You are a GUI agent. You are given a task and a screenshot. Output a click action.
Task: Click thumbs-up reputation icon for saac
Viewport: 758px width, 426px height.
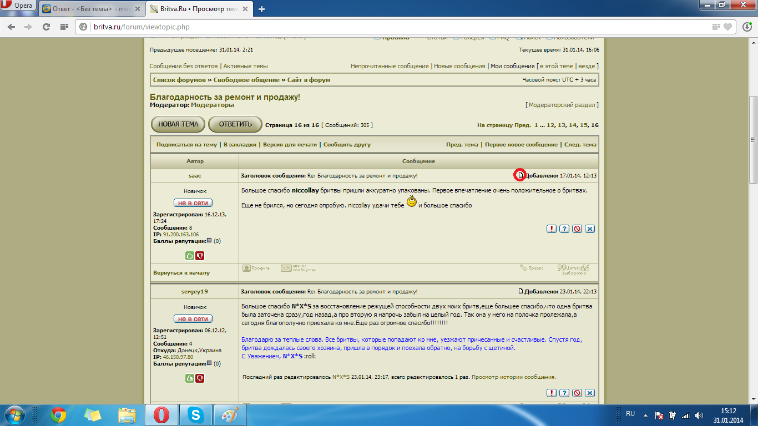190,256
